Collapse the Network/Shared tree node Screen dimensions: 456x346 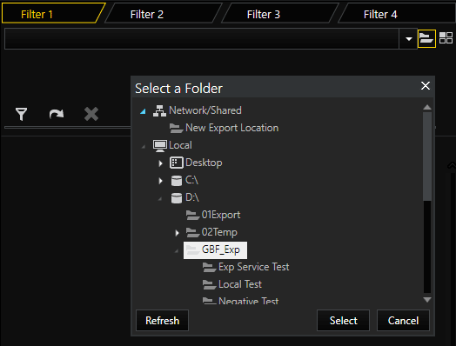[143, 111]
